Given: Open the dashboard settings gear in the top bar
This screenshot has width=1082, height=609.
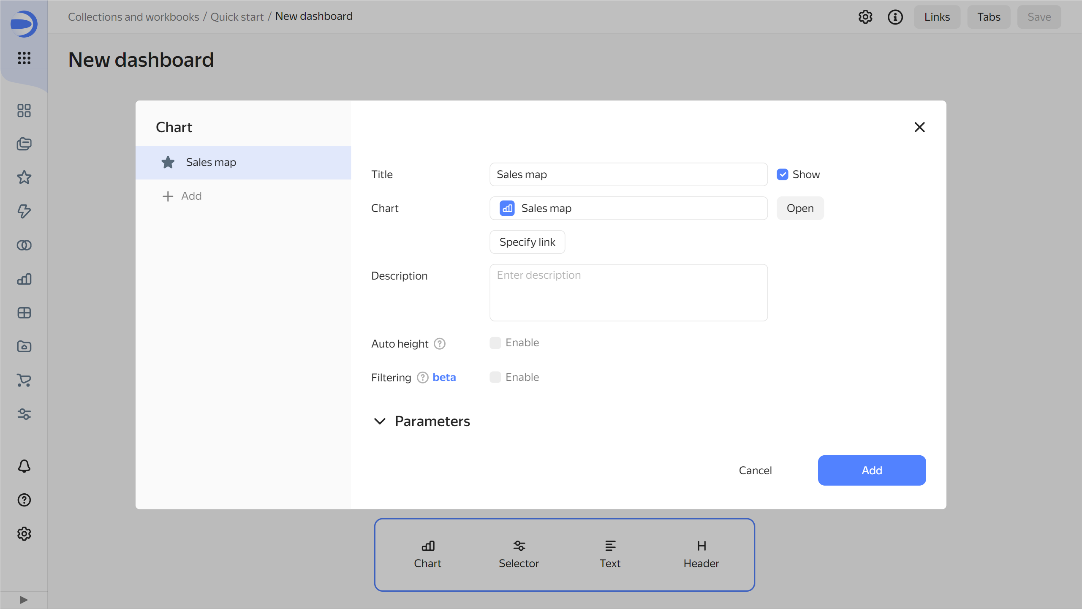Looking at the screenshot, I should [865, 17].
